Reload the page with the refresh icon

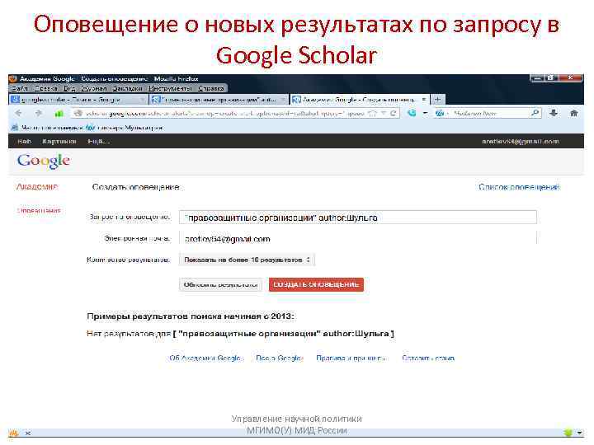pyautogui.click(x=394, y=113)
